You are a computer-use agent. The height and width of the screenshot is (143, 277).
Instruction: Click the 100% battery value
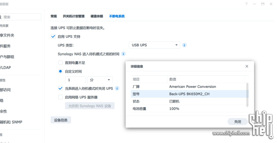tap(174, 109)
